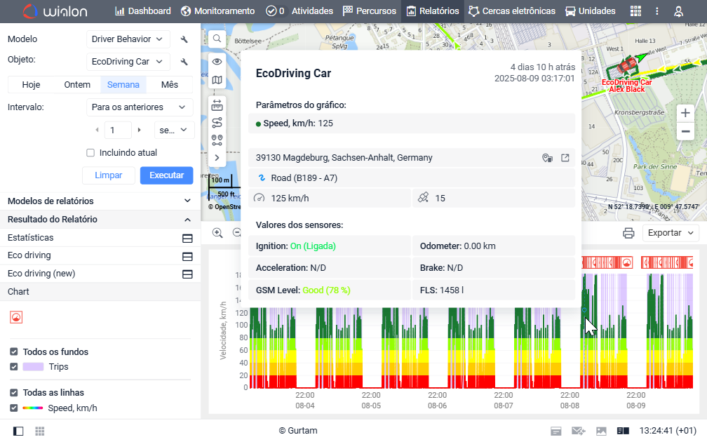
Task: Open the nearest units tool icon
Action: 217,140
